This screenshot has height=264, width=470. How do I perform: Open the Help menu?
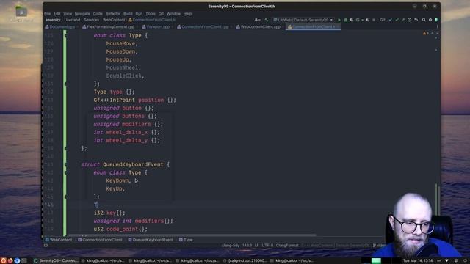(187, 14)
